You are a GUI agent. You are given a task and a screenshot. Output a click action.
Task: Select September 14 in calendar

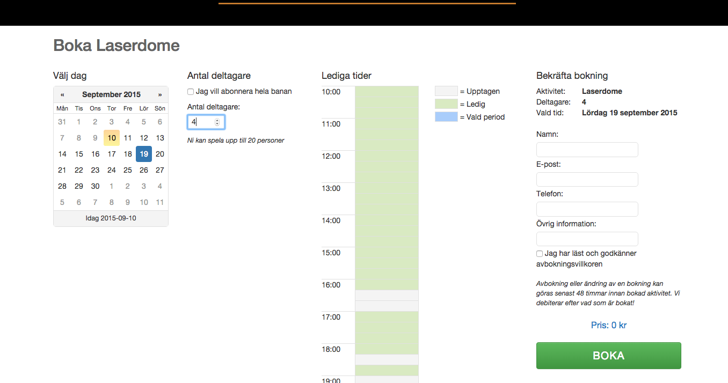click(62, 154)
